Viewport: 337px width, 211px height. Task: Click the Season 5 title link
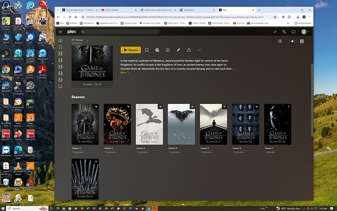tap(205, 148)
